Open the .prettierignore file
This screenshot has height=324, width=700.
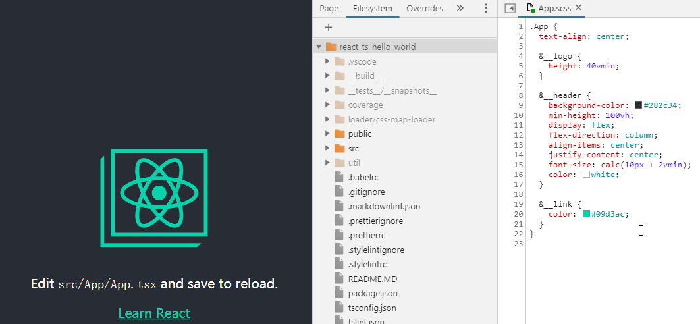tap(375, 221)
